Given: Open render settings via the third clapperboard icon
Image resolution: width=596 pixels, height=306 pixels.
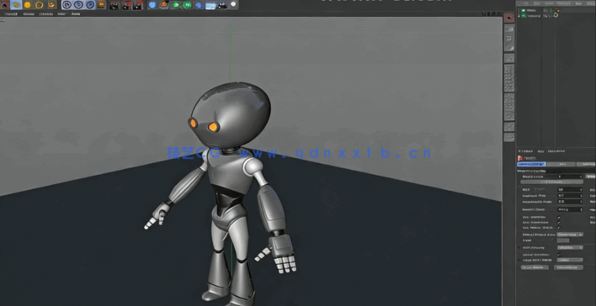Looking at the screenshot, I should point(138,5).
